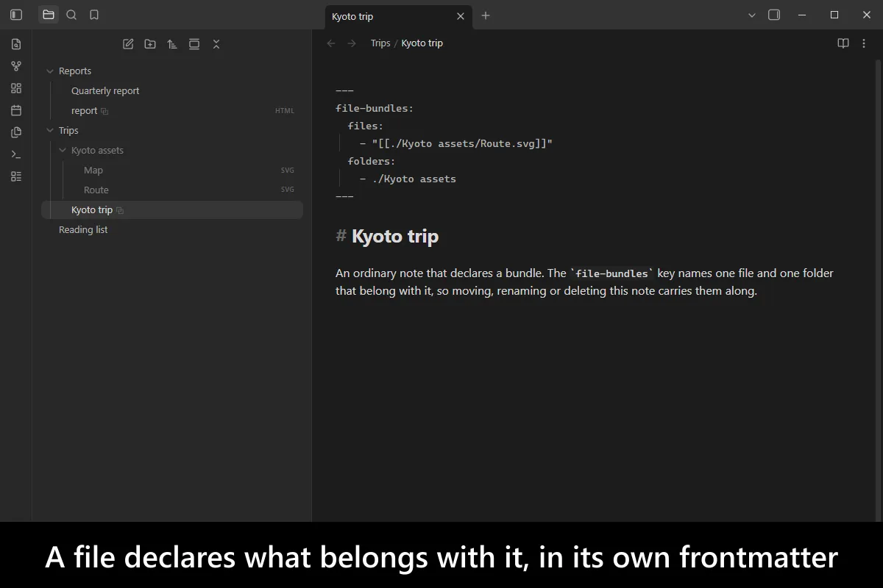Select the Reports folder name
Image resolution: width=883 pixels, height=588 pixels.
click(75, 71)
